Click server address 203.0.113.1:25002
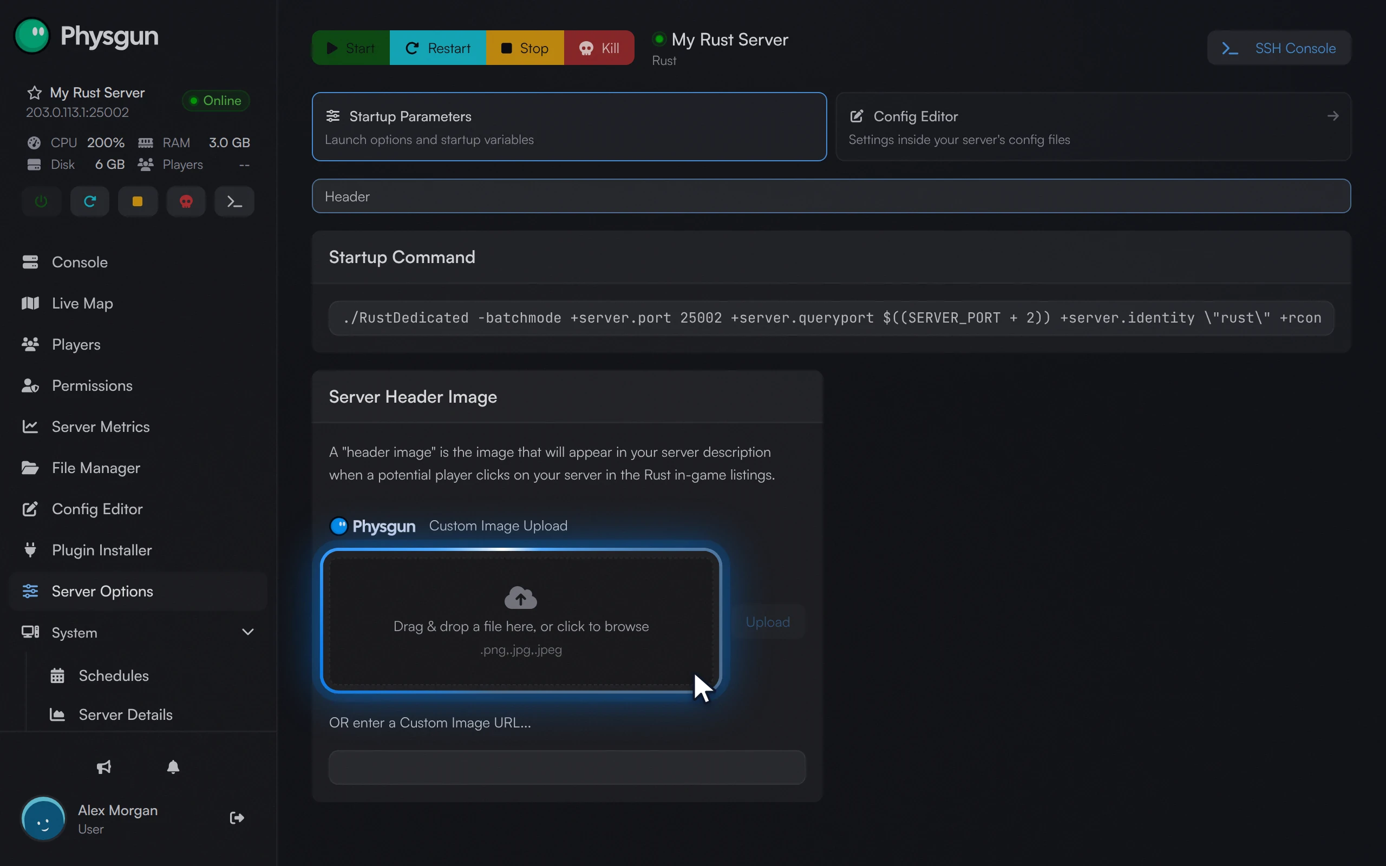Viewport: 1386px width, 866px height. click(x=77, y=112)
